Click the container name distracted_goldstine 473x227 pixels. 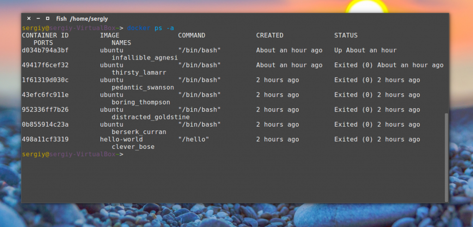point(151,117)
